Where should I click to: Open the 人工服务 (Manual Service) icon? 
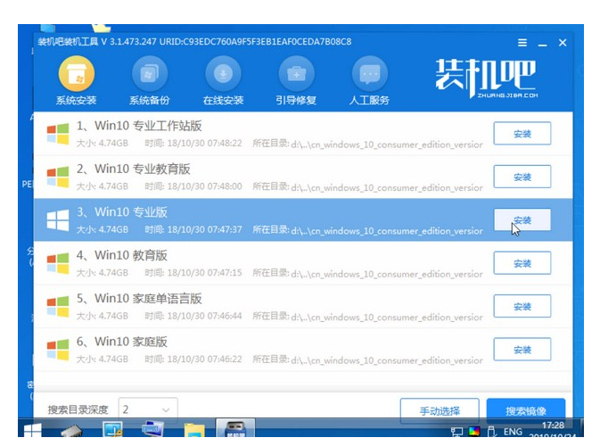pyautogui.click(x=369, y=78)
